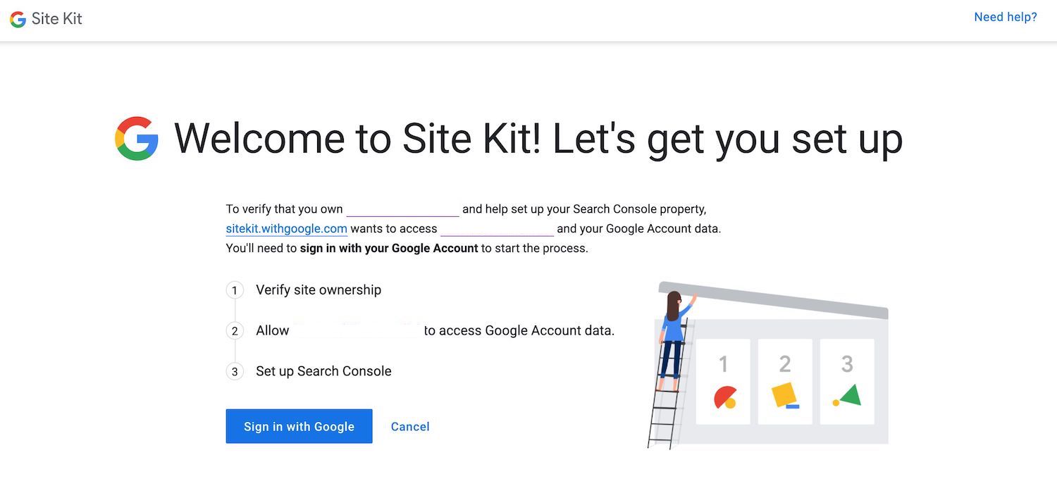Click the Set up Search Console step label
Screen dimensions: 1057x491
[323, 371]
